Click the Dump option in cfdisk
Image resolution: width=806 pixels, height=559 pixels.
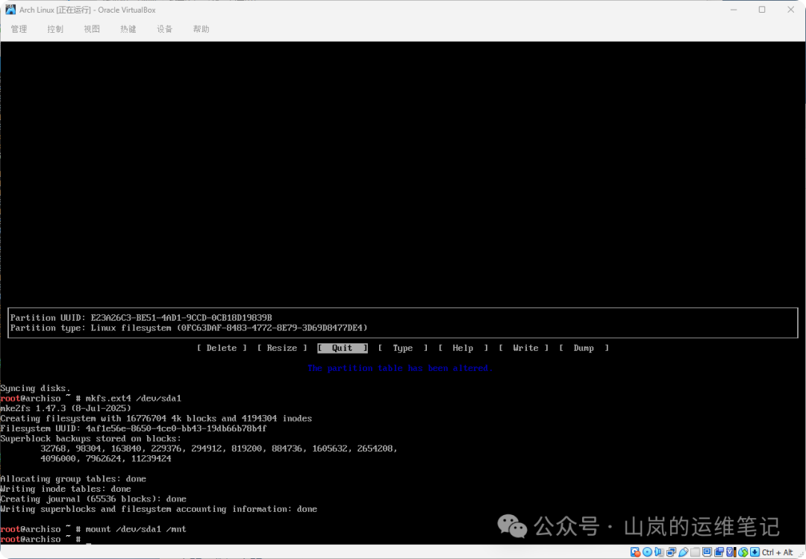pyautogui.click(x=584, y=348)
